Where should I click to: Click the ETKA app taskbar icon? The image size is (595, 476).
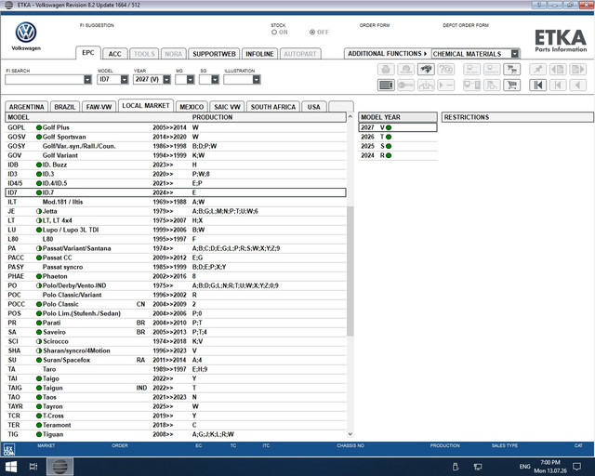pos(59,467)
